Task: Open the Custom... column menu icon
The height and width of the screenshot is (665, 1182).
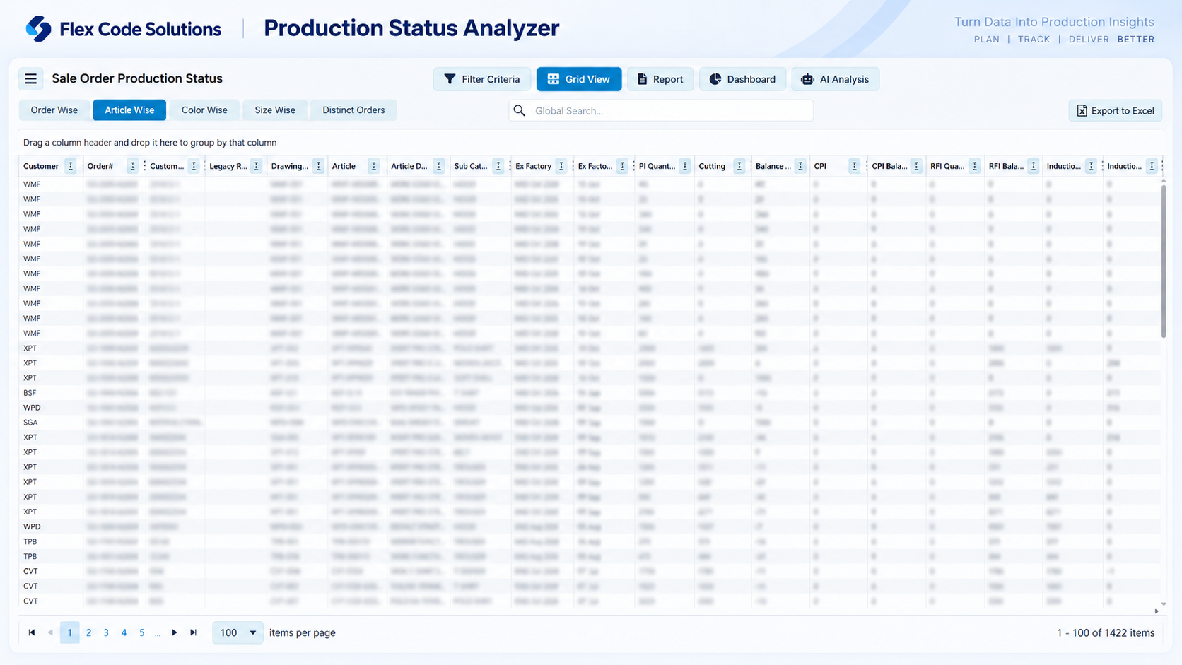Action: (194, 166)
